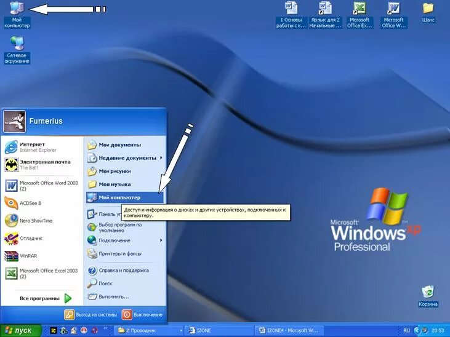450x337 pixels.
Task: Open the 'Ярлык для 2 Начальные' shortcut icon
Action: (x=326, y=15)
